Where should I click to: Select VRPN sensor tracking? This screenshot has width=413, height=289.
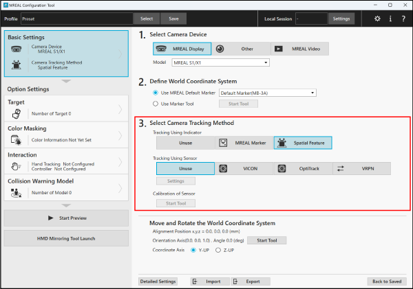361,168
